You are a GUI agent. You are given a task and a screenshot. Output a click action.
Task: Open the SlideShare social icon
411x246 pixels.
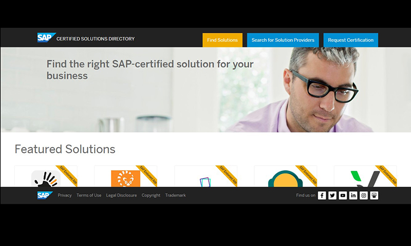[374, 195]
